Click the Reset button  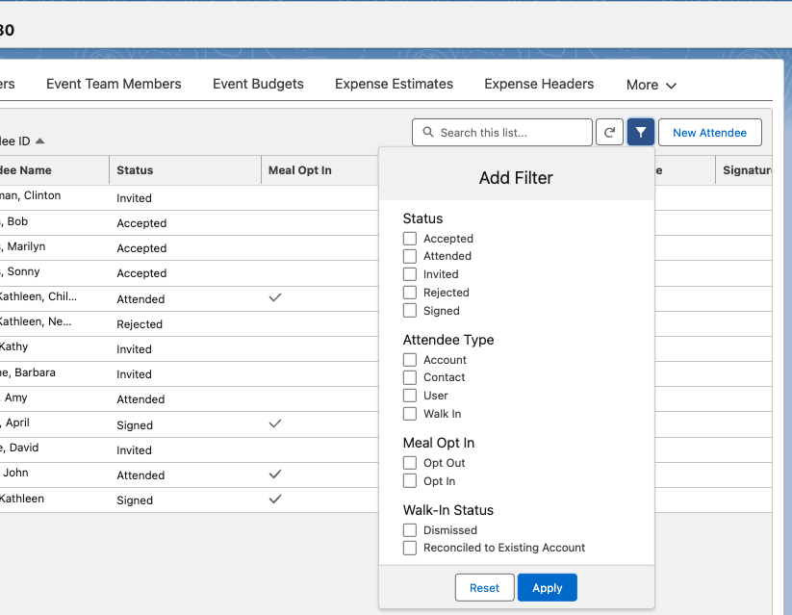(484, 588)
